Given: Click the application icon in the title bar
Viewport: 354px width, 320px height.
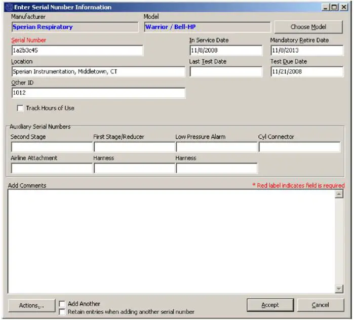Looking at the screenshot, I should (x=9, y=7).
